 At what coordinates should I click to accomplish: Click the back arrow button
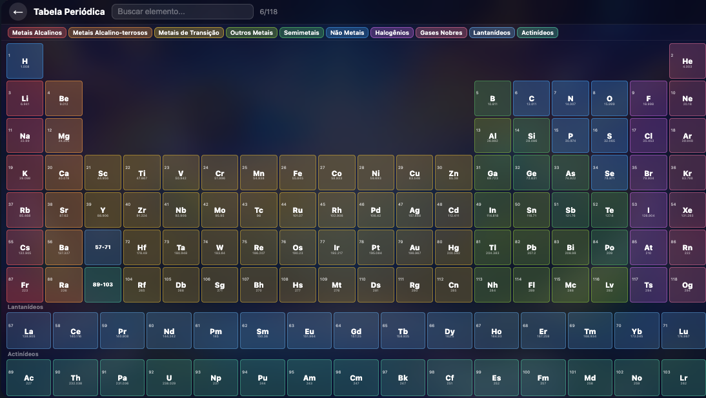18,12
